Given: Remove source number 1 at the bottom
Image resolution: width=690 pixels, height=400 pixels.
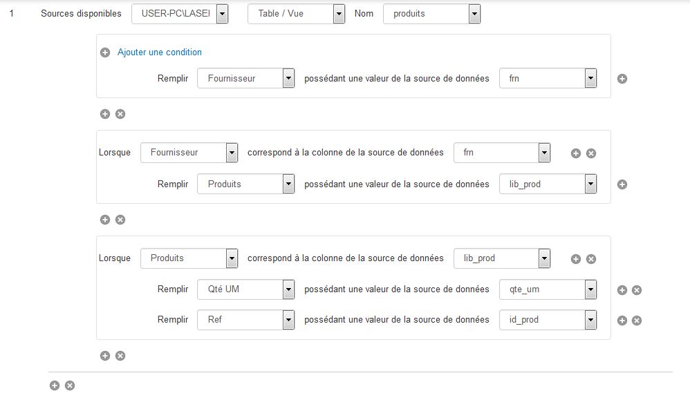Looking at the screenshot, I should [x=70, y=385].
